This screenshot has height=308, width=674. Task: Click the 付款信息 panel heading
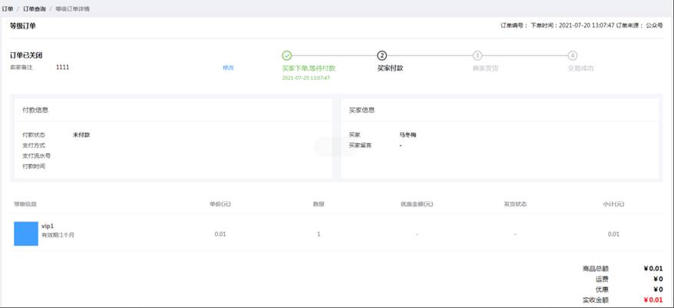click(35, 110)
